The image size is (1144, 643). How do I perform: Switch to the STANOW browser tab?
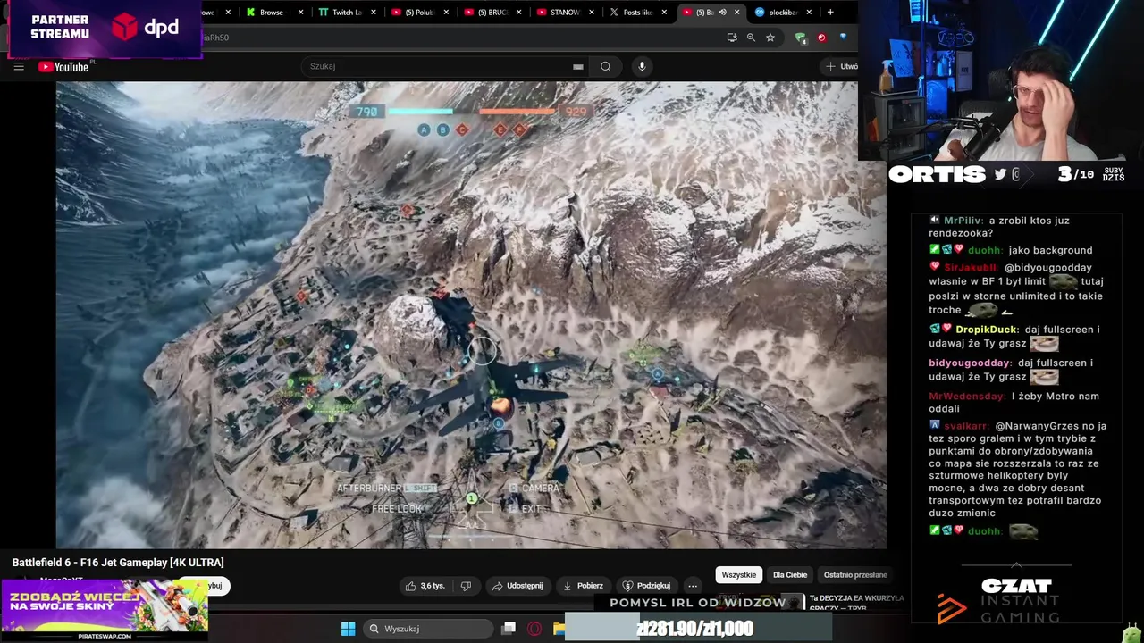coord(563,13)
